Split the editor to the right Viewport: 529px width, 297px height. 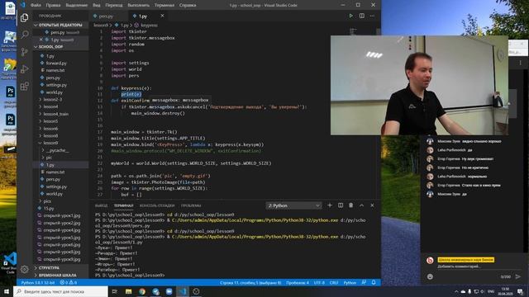[362, 16]
